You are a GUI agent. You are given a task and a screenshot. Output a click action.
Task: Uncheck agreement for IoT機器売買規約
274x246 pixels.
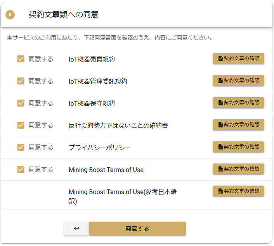[x=21, y=59]
